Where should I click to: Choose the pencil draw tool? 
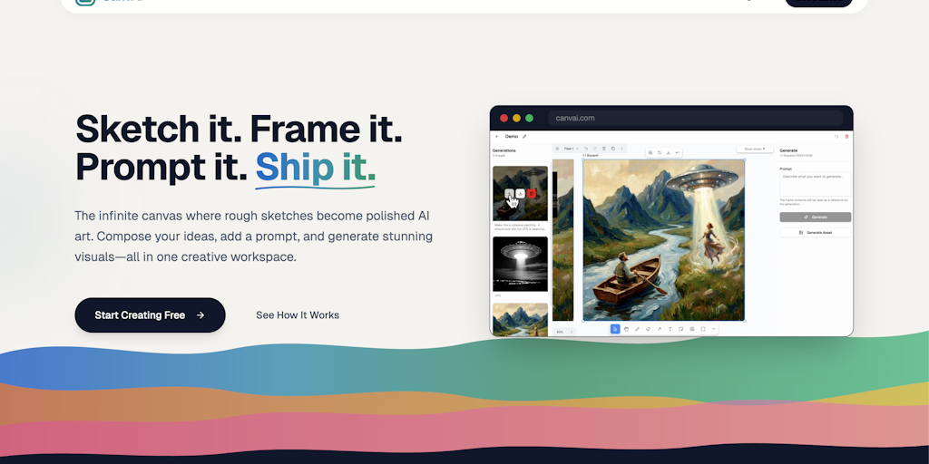click(638, 329)
